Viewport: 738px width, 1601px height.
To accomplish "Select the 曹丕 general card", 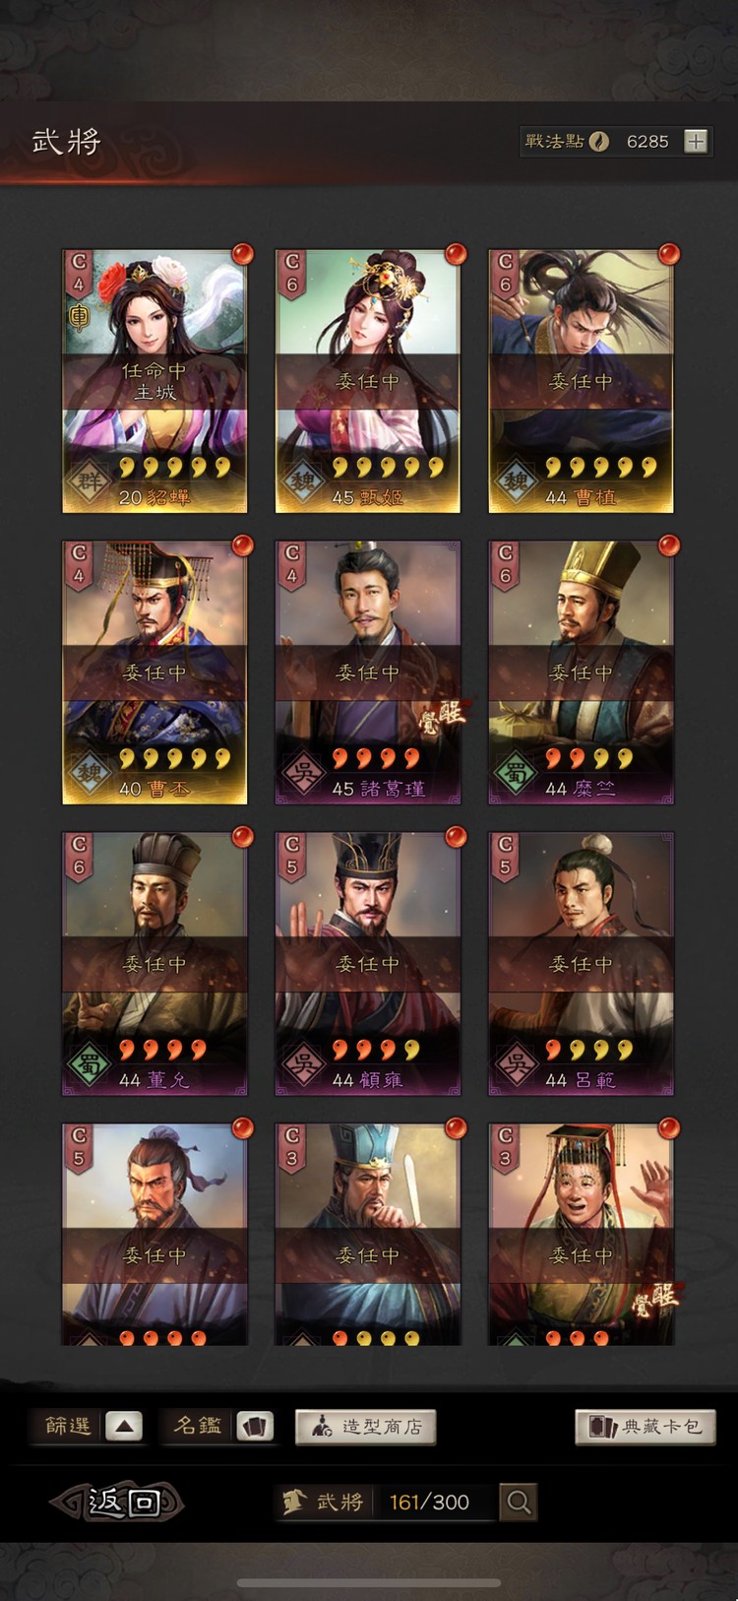I will coord(154,672).
